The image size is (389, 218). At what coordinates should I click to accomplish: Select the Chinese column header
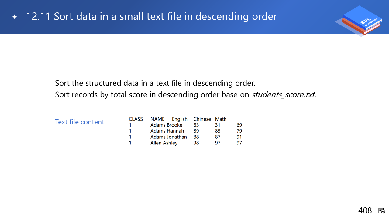click(x=202, y=119)
